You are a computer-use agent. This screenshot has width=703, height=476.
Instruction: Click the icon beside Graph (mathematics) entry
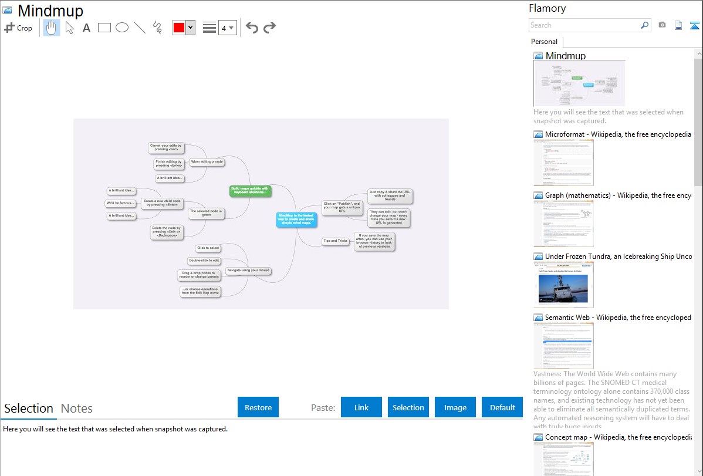[x=538, y=195]
